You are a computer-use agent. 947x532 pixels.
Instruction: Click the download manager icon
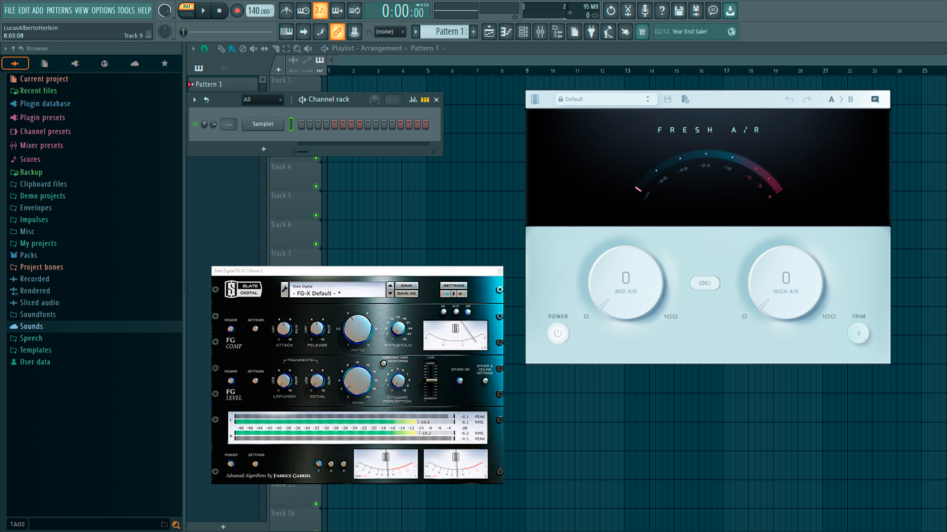(730, 10)
